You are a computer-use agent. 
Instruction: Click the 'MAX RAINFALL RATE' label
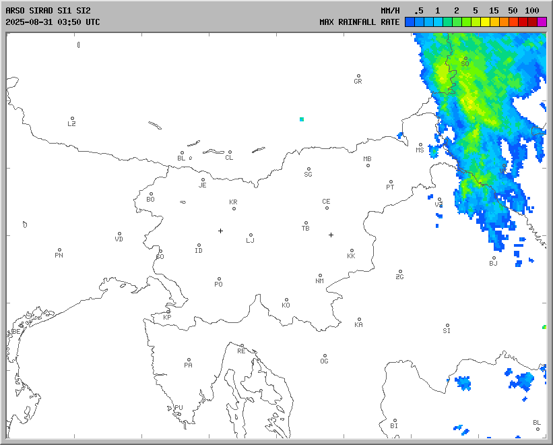click(x=360, y=22)
